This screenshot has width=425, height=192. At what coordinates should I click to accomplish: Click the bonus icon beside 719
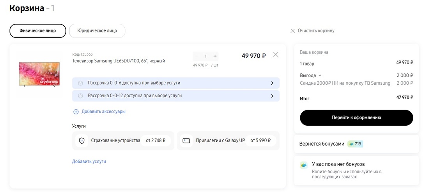pyautogui.click(x=351, y=144)
